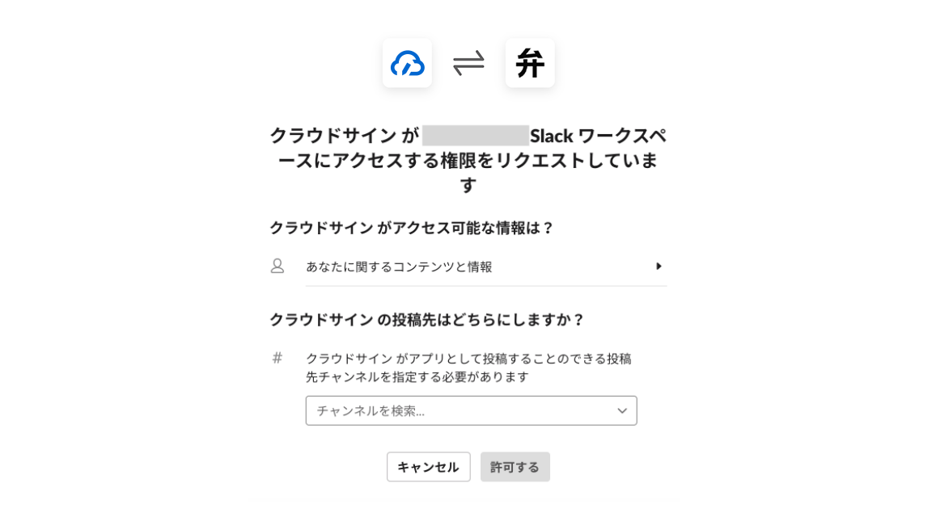936x521 pixels.
Task: Click the hash channel icon
Action: point(277,358)
